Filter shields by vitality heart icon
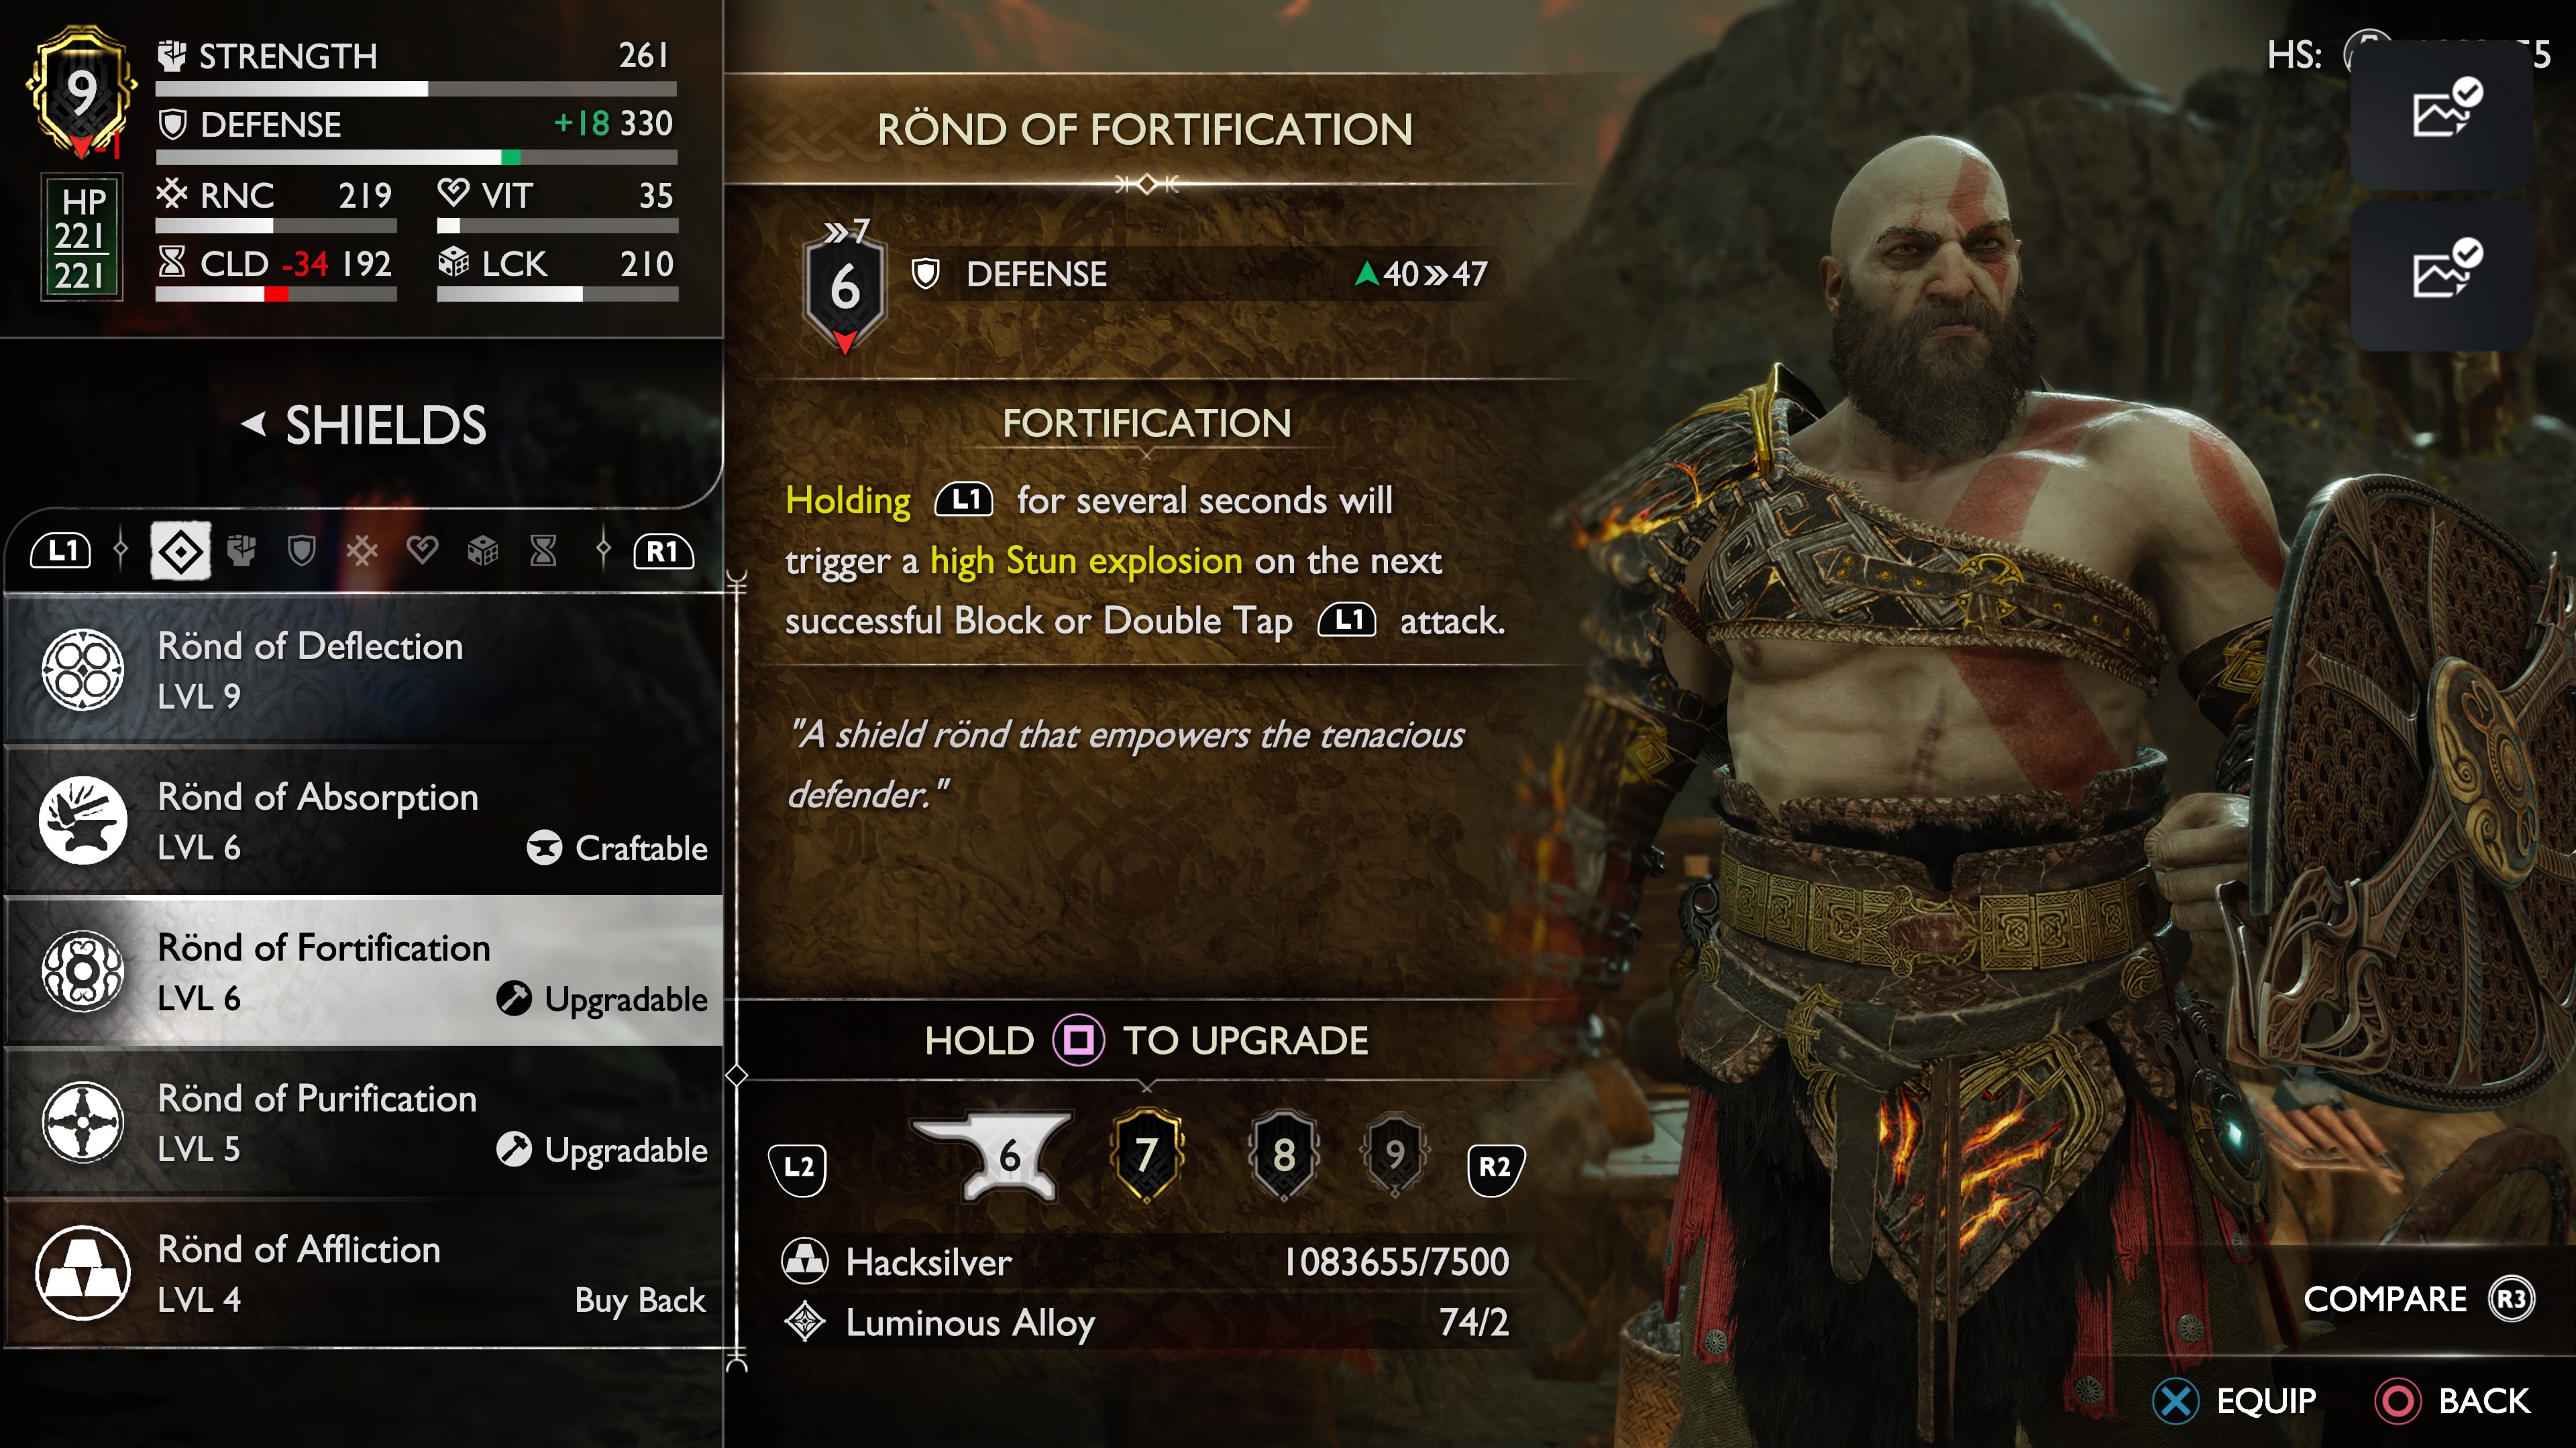The image size is (2576, 1448). point(422,550)
